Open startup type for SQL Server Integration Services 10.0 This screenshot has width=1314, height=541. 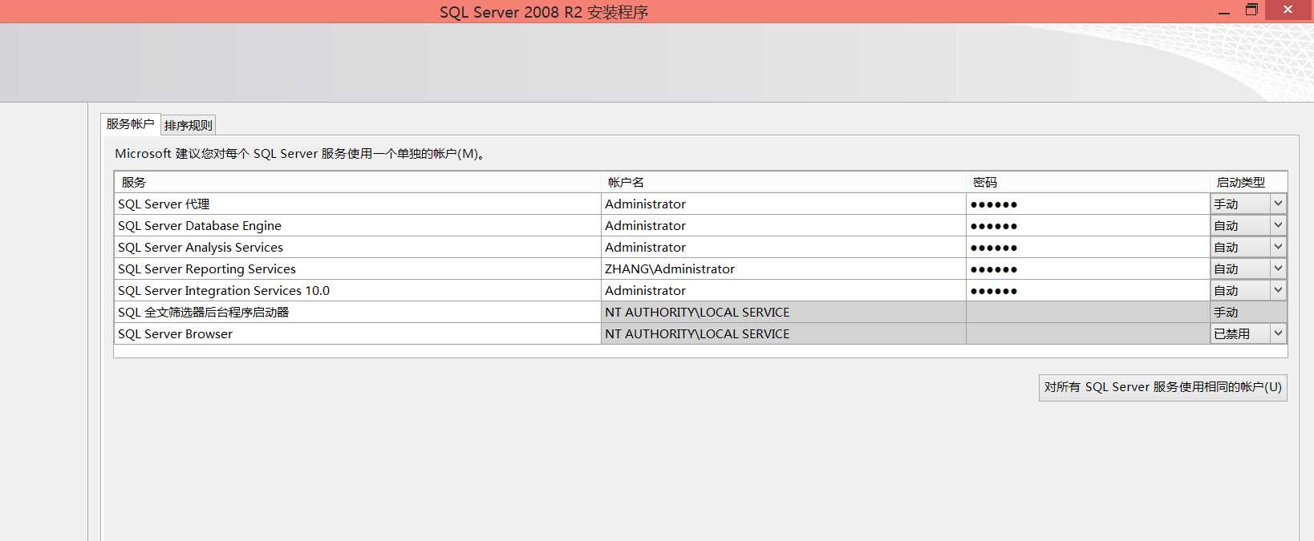pyautogui.click(x=1278, y=290)
